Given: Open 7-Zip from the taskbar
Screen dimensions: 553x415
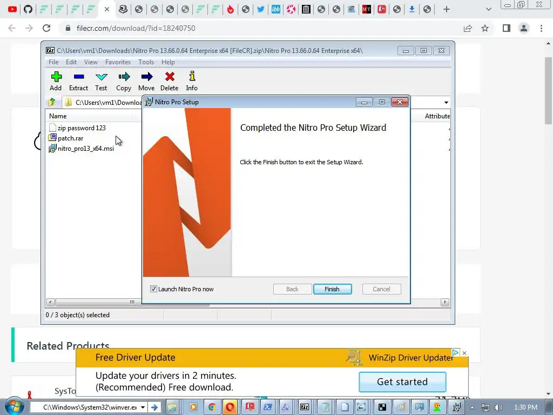Looking at the screenshot, I should pos(305,407).
